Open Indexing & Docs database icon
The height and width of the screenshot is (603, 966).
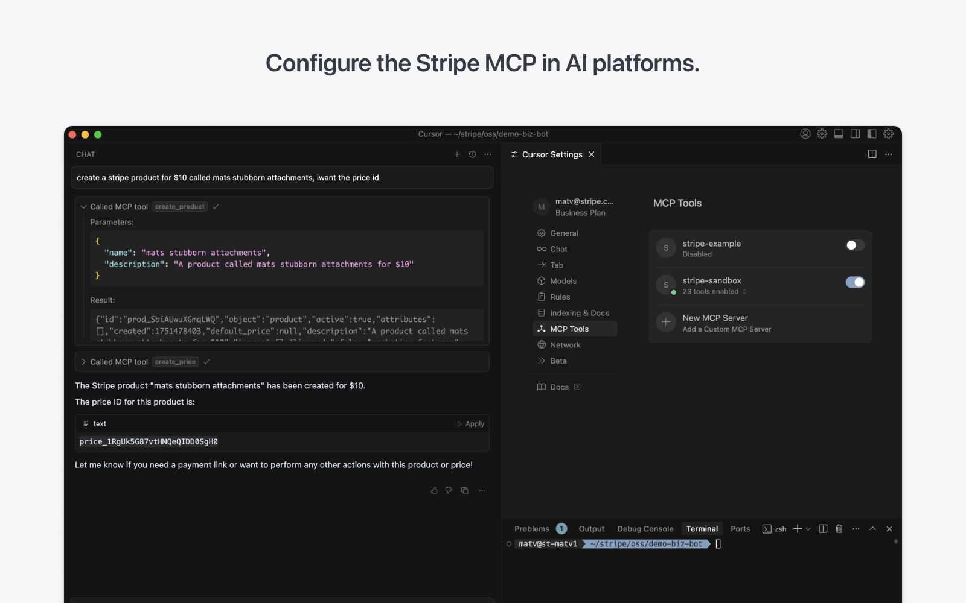(x=542, y=312)
